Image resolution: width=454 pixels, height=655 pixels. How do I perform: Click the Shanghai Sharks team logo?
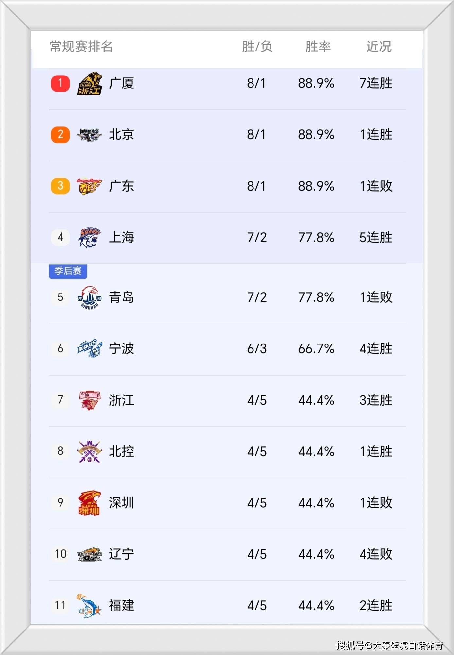pos(89,238)
